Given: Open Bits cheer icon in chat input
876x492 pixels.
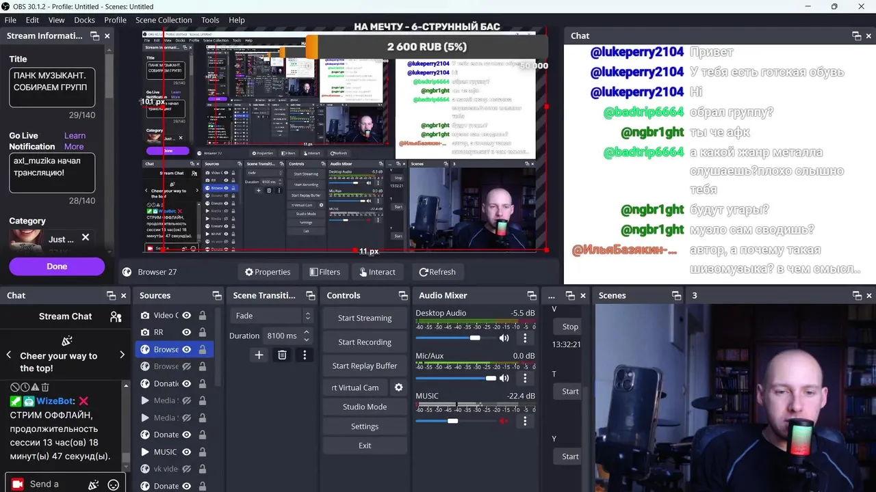Looking at the screenshot, I should 94,484.
